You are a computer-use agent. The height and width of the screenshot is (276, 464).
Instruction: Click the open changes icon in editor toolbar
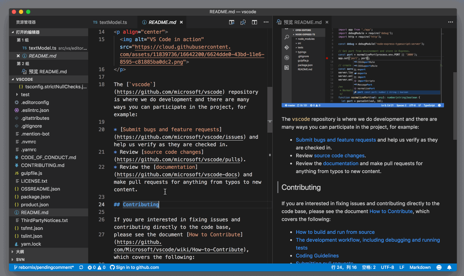pyautogui.click(x=243, y=22)
